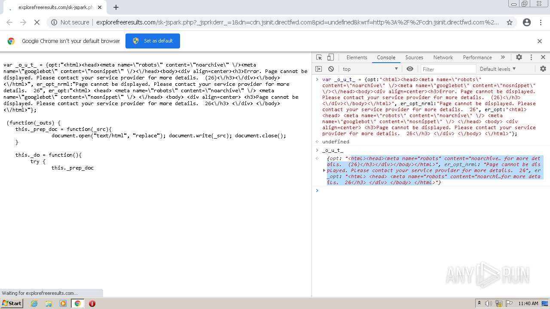Select the explorefreeresults.com tab
The width and height of the screenshot is (550, 309).
coord(54,7)
